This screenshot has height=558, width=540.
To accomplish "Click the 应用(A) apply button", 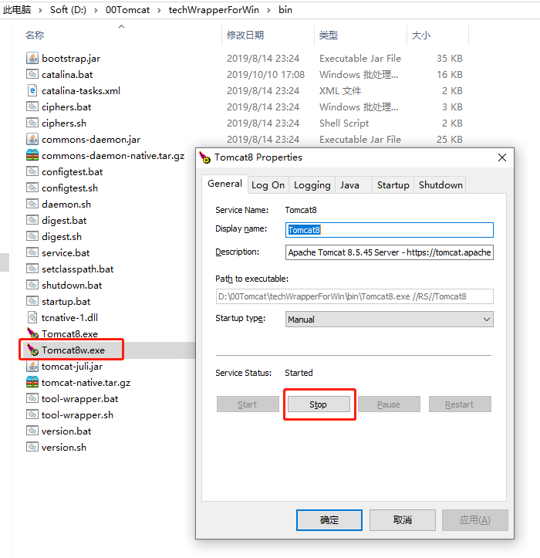I will click(x=475, y=520).
